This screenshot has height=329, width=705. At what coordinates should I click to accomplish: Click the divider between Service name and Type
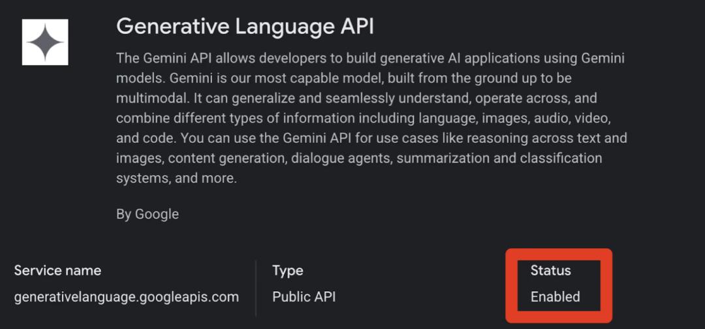point(256,287)
